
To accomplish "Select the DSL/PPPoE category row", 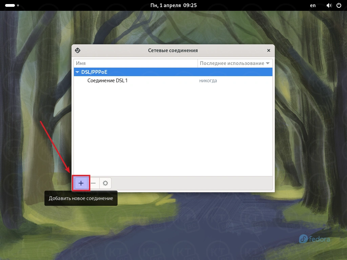I will point(173,72).
